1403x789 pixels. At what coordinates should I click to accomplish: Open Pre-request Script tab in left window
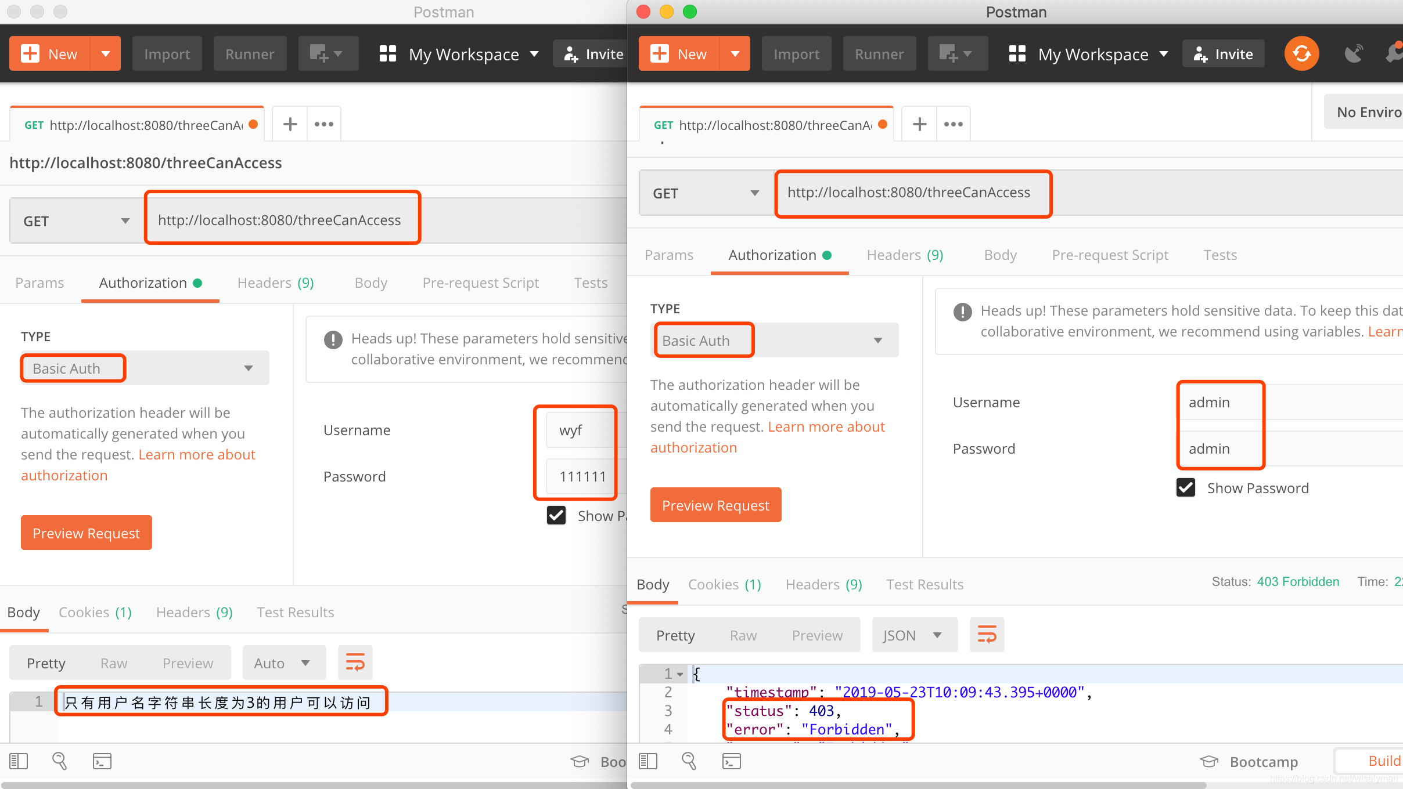coord(481,283)
